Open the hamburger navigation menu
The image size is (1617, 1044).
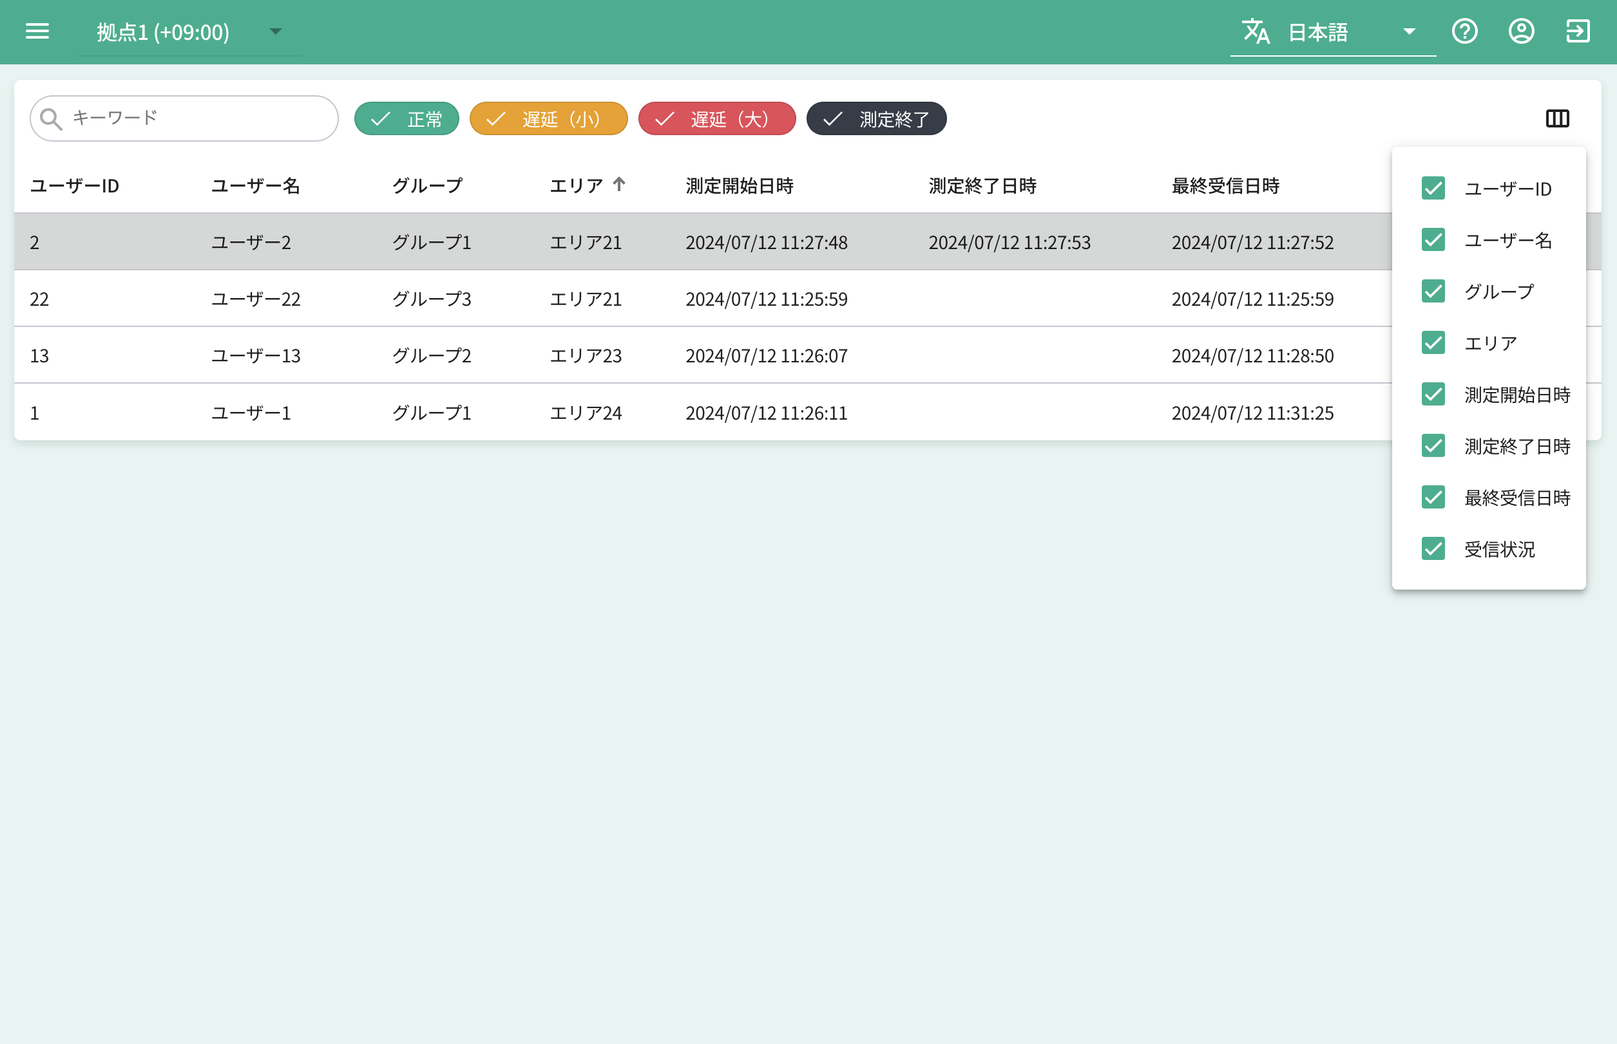point(37,31)
